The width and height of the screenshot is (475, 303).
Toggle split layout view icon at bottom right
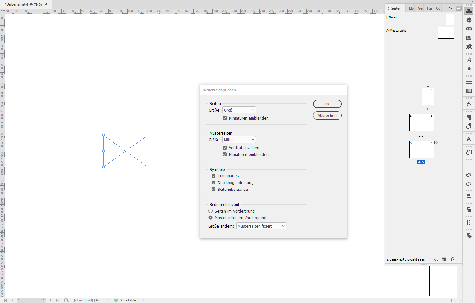coord(454,300)
